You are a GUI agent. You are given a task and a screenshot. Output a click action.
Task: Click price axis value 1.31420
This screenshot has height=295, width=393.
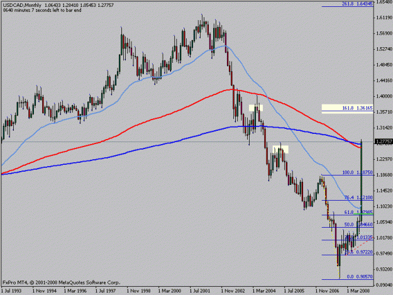point(384,128)
